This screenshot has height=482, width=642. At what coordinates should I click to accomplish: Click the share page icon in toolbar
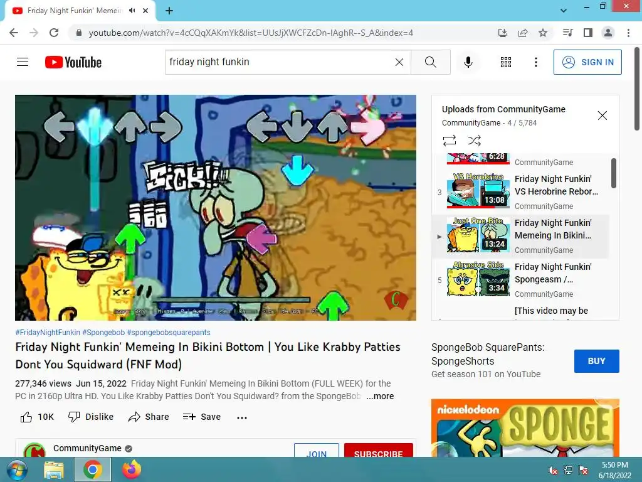[523, 33]
